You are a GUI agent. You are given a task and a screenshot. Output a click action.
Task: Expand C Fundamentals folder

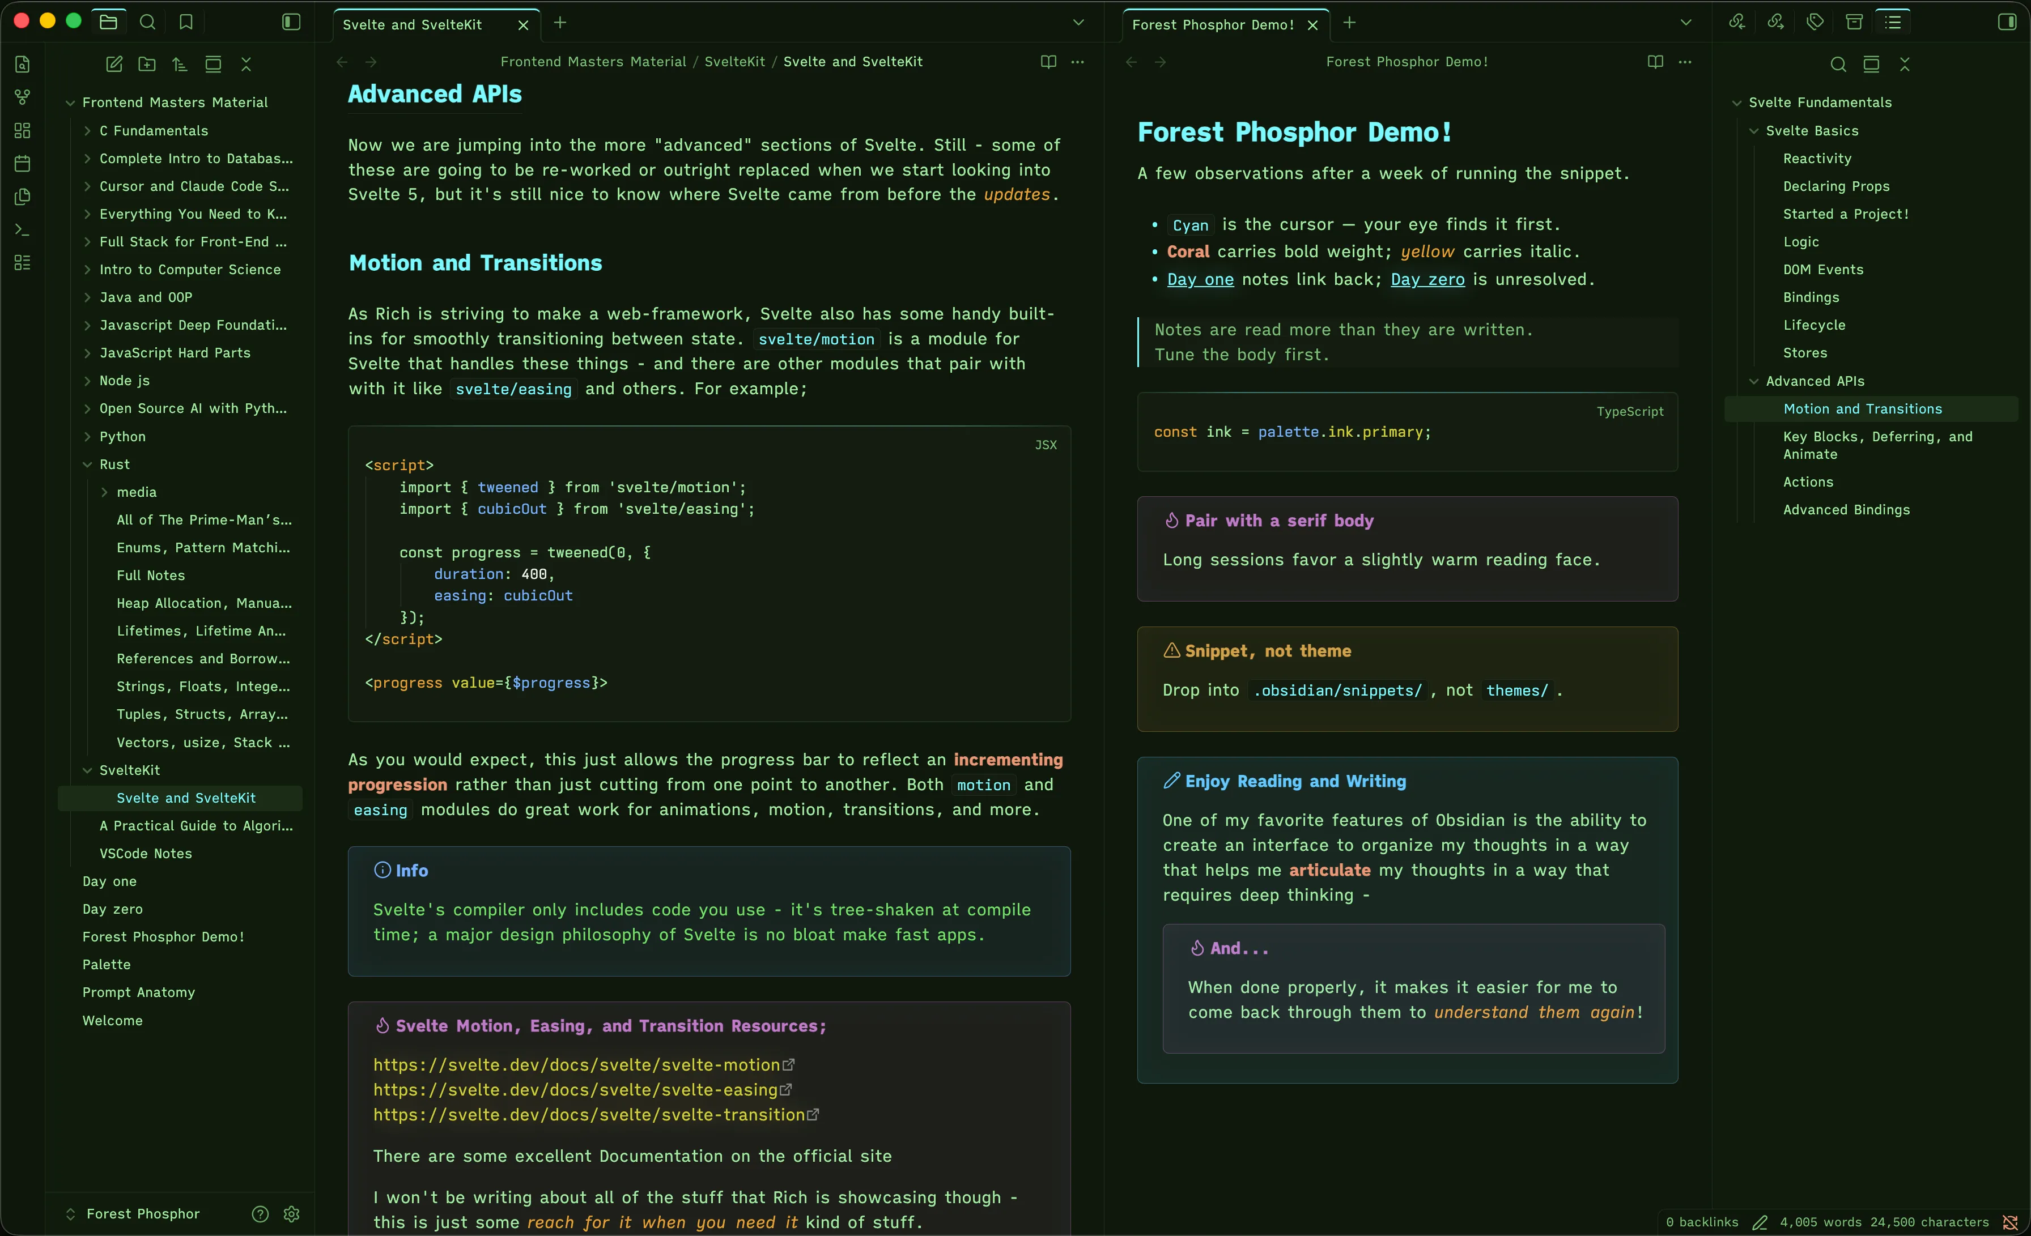87,131
